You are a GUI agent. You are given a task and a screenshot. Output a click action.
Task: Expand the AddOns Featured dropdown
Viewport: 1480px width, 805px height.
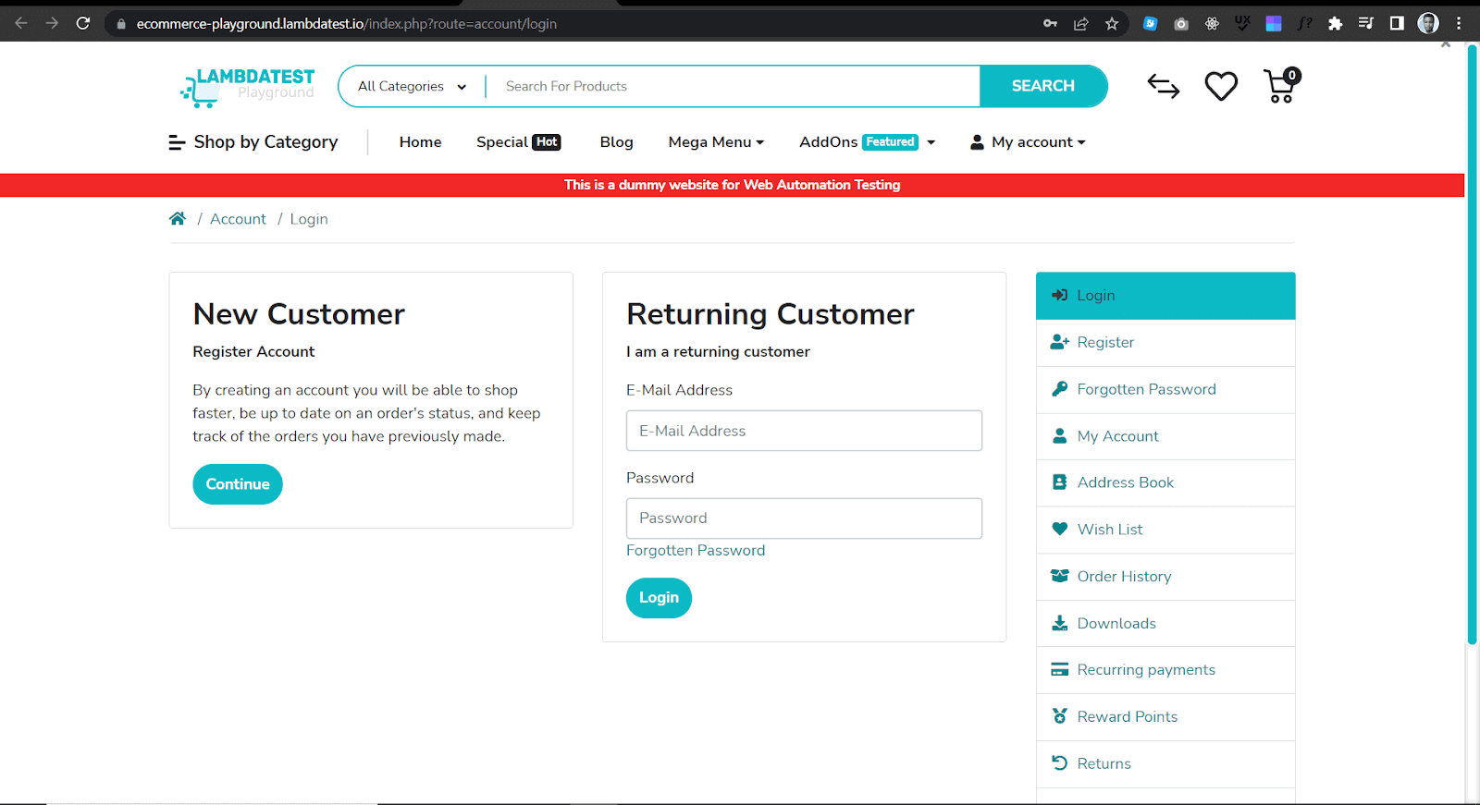point(868,142)
